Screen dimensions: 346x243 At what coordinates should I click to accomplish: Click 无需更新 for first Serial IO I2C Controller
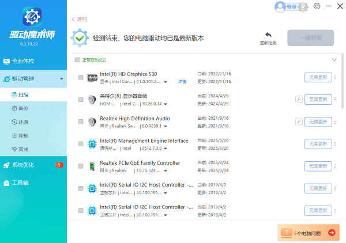[318, 188]
